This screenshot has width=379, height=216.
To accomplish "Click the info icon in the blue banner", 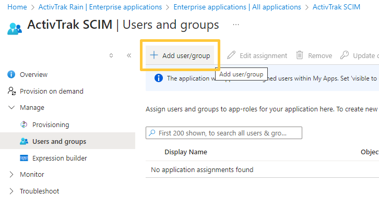I will click(x=159, y=78).
